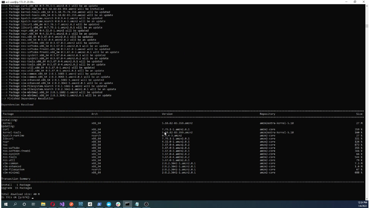Open Visual Studio from the taskbar
This screenshot has height=208, width=370.
62,204
